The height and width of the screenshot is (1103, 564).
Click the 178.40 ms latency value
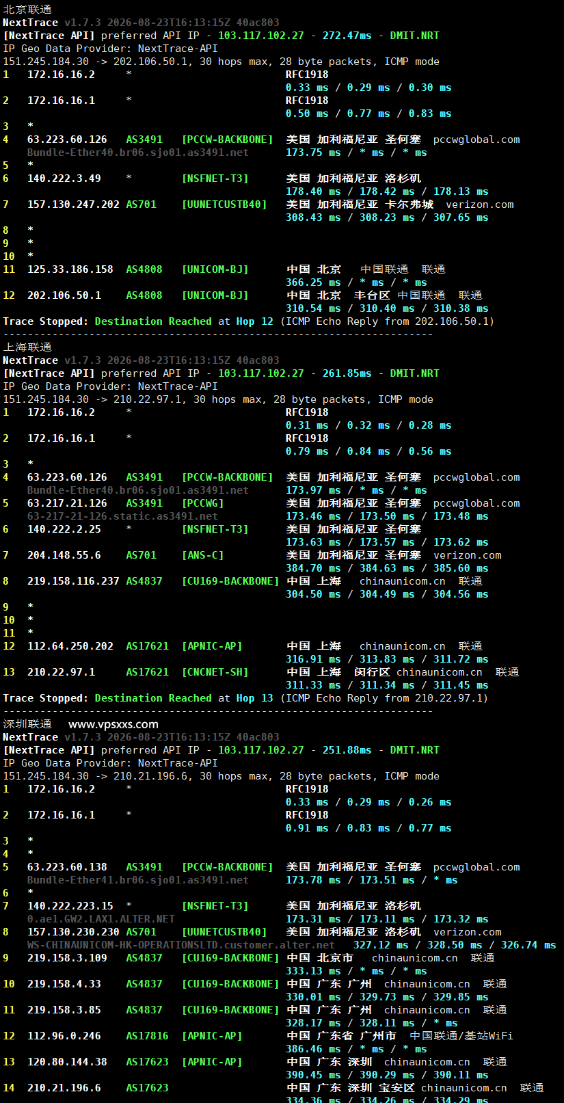[x=313, y=191]
